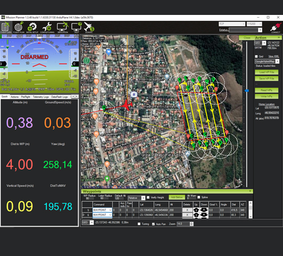Click the Add Below button
The height and width of the screenshot is (256, 283).
177,197
